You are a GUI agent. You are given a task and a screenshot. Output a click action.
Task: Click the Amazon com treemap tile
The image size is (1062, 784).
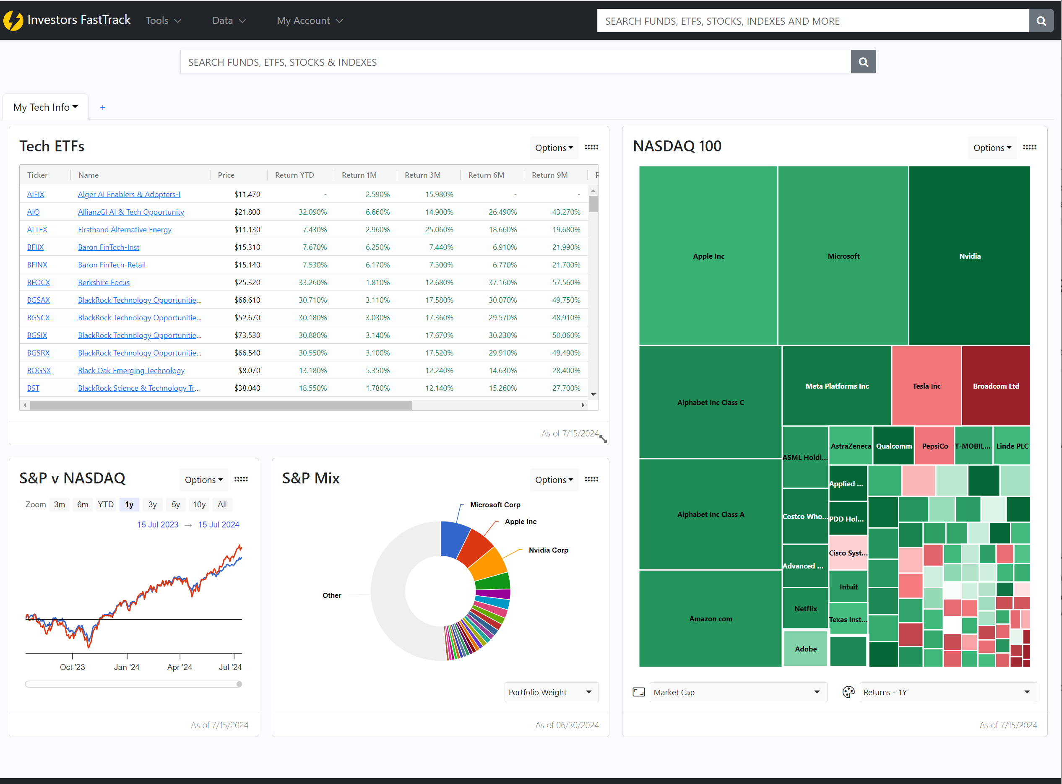click(x=710, y=618)
